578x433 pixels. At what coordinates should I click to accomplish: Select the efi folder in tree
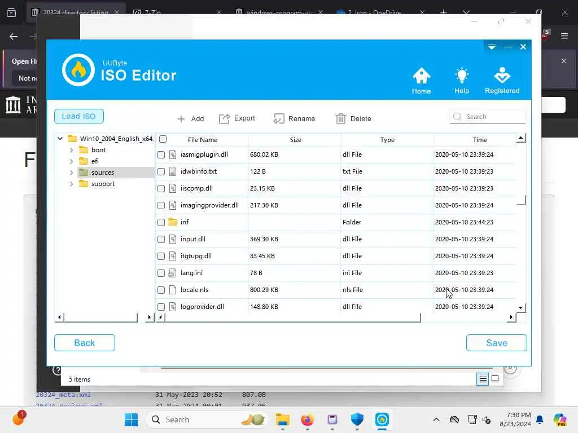point(95,161)
